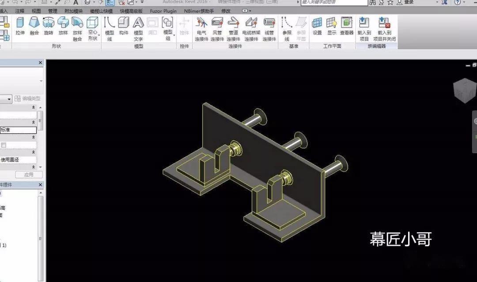Click the 登录 (Sign In) button

click(409, 3)
